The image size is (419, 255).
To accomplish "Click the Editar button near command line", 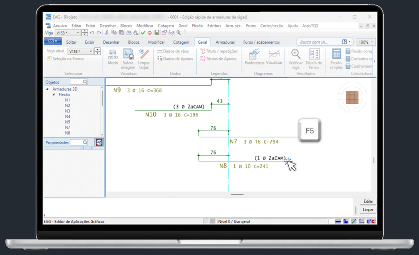I will [368, 201].
